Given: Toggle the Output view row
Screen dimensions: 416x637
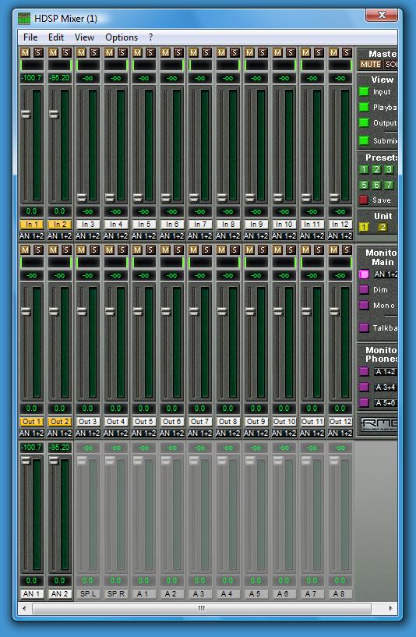Looking at the screenshot, I should 364,122.
